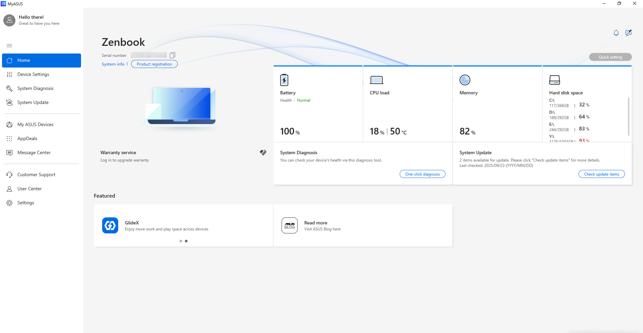Screen dimensions: 643x333
Task: Click the battery 100 % value
Action: coord(290,131)
